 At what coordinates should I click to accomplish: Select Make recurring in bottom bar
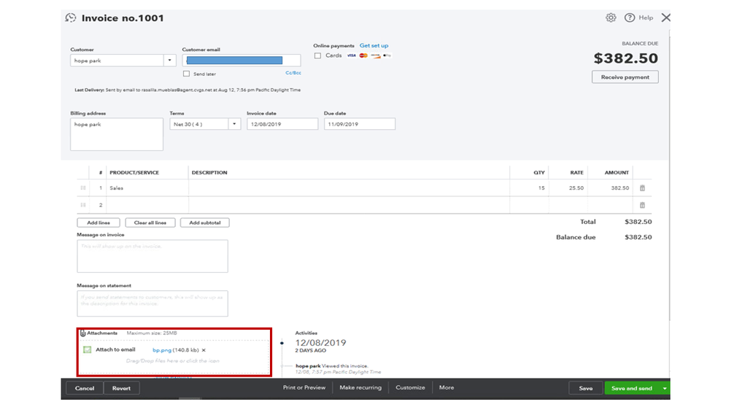[x=360, y=387]
